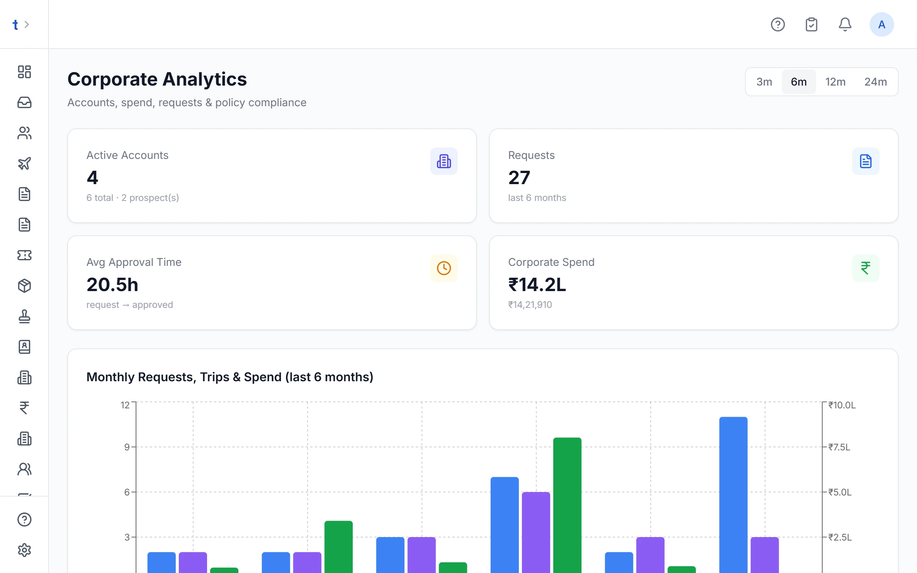Open the stamp approvals icon in sidebar
The image size is (917, 573).
click(24, 316)
